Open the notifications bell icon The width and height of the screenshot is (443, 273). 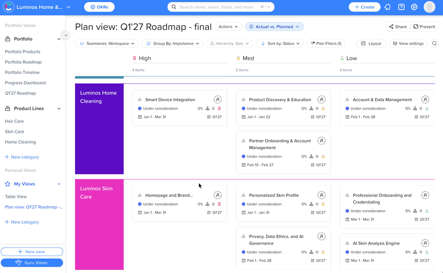point(387,7)
